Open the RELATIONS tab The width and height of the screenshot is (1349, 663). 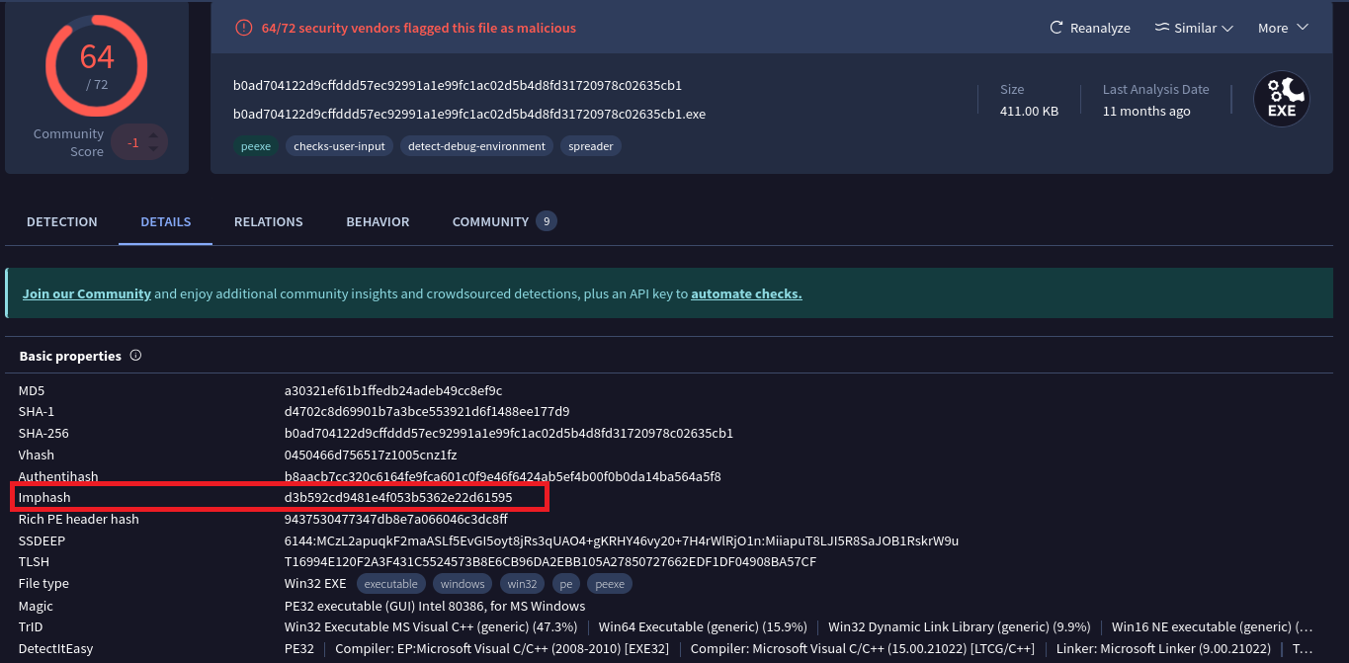point(268,221)
